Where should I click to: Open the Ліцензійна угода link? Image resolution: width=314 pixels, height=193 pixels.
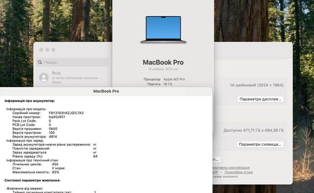tap(238, 172)
